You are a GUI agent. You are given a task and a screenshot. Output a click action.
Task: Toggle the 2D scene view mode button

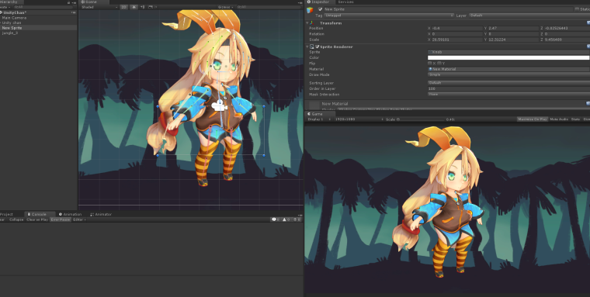[123, 7]
